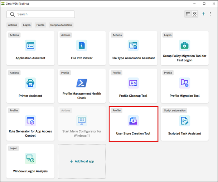The width and height of the screenshot is (218, 182).
Task: Open the Scripted Task Assistant icon
Action: click(184, 121)
